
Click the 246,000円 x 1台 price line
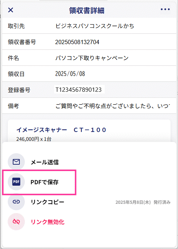coord(34,139)
